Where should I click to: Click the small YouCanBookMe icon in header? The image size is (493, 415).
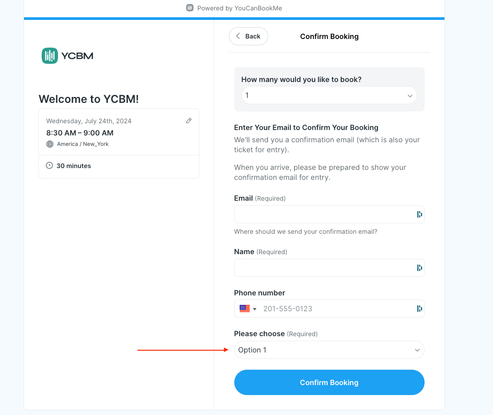(189, 8)
